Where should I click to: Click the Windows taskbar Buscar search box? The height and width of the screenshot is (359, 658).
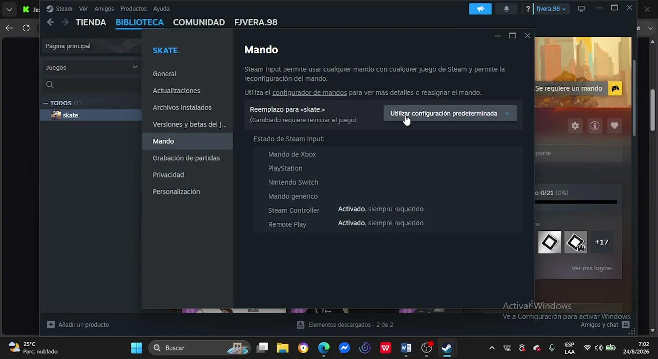(x=198, y=348)
